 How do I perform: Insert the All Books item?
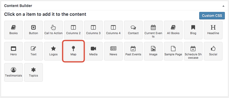click(x=173, y=30)
